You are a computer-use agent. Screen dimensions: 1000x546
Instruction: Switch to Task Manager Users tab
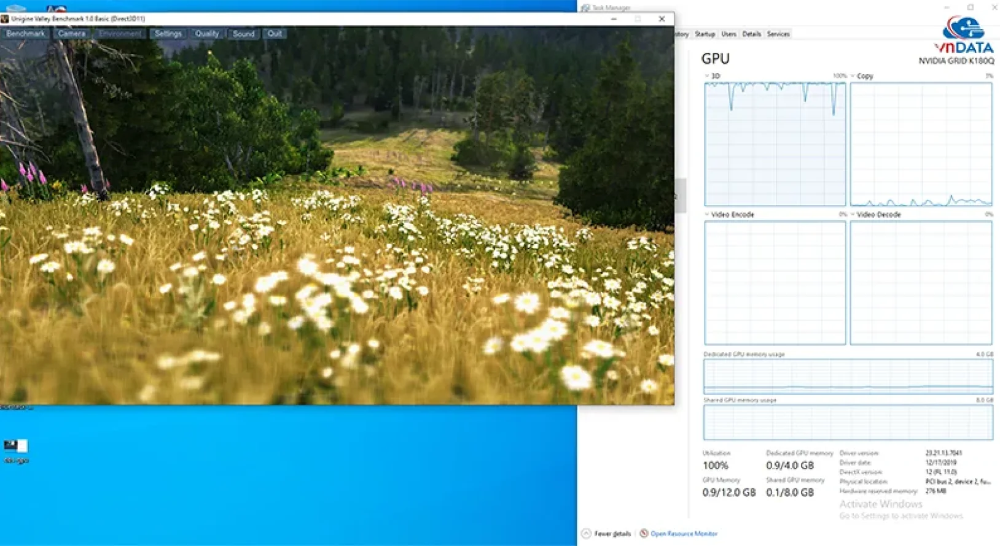coord(729,34)
